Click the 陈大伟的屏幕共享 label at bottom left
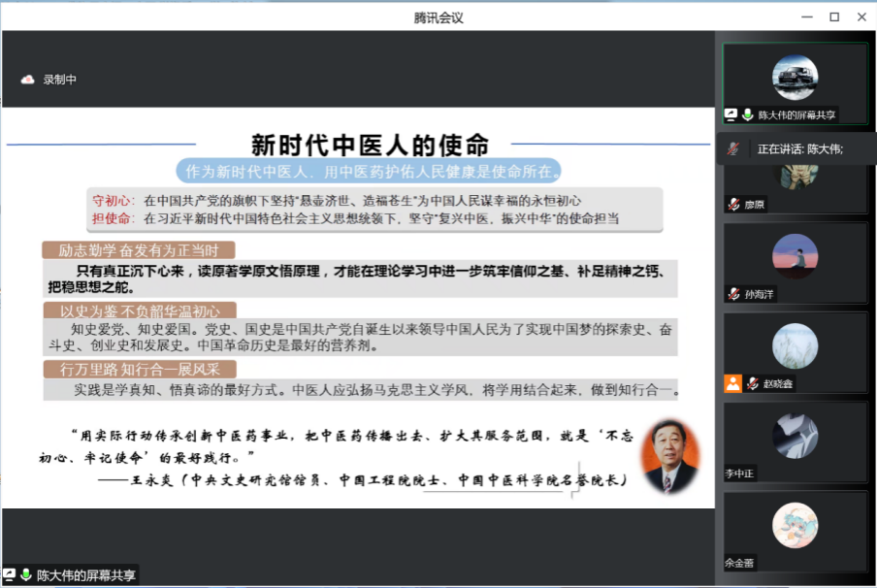The width and height of the screenshot is (877, 588). 86,575
